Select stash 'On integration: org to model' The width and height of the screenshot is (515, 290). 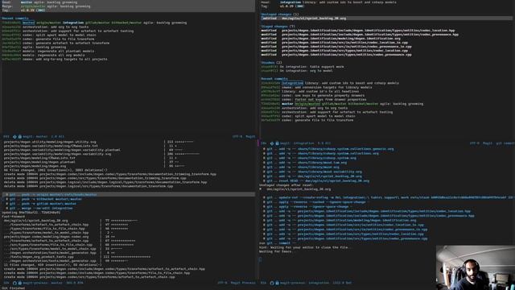(297, 71)
